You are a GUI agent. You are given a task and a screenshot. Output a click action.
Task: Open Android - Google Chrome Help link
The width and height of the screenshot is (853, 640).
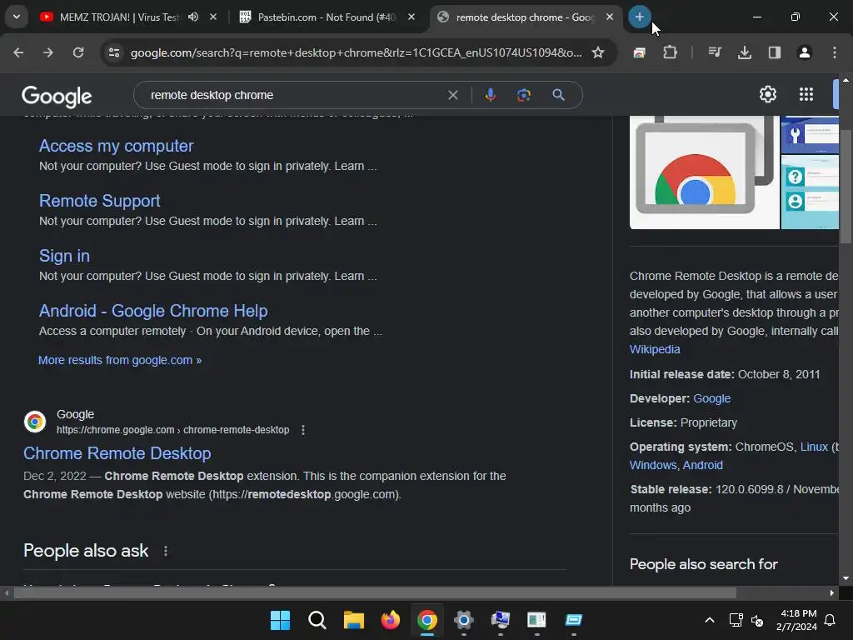153,311
